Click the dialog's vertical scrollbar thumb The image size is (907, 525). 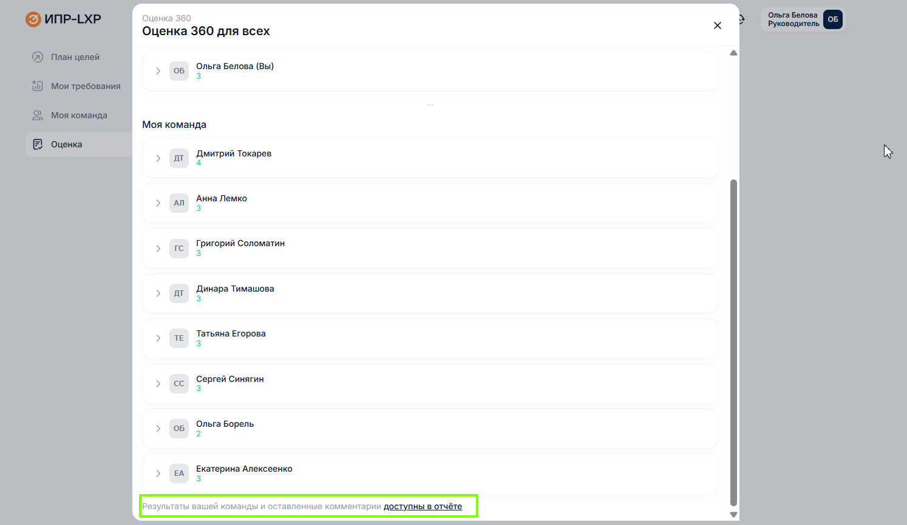point(733,339)
